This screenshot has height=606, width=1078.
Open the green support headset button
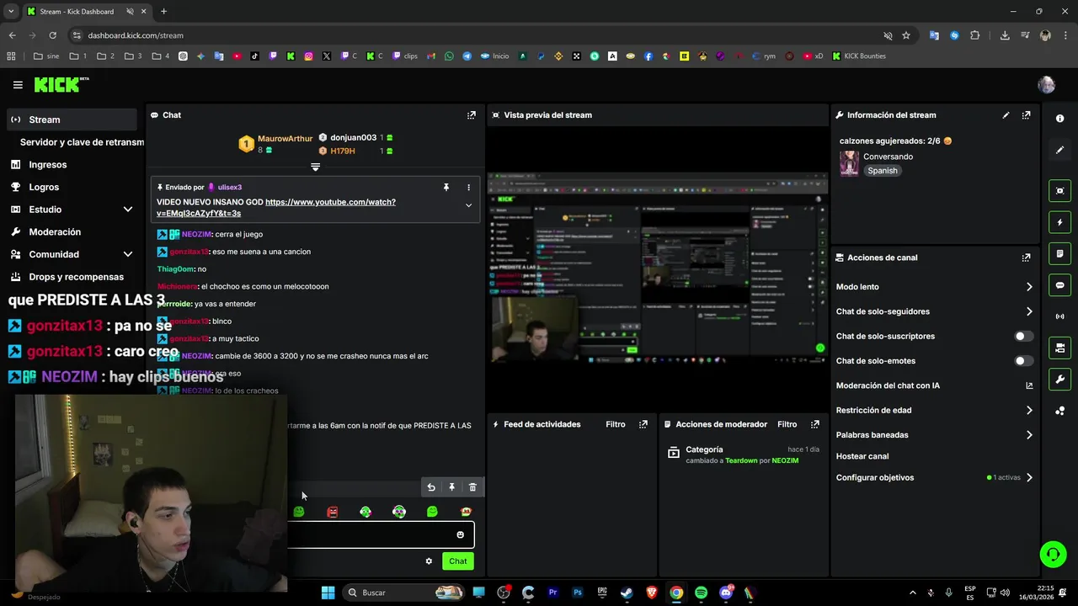(x=1053, y=554)
